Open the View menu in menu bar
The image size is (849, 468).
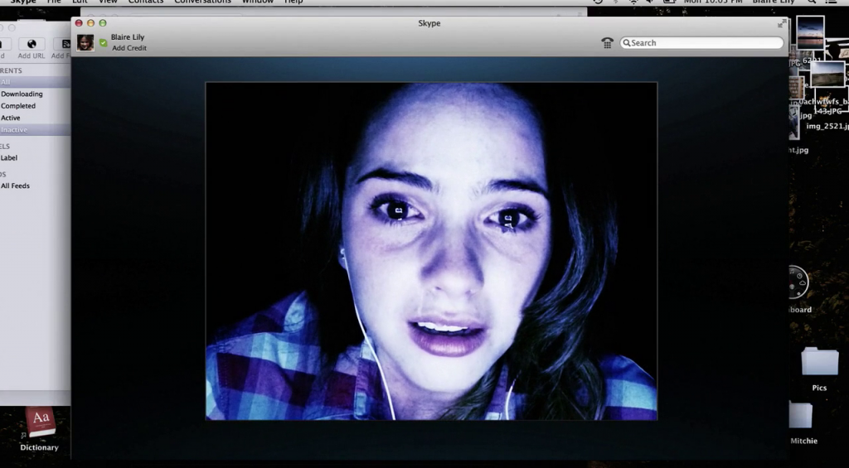click(107, 2)
